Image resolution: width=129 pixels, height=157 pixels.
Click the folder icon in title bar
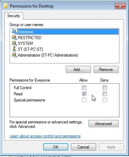tap(5, 6)
